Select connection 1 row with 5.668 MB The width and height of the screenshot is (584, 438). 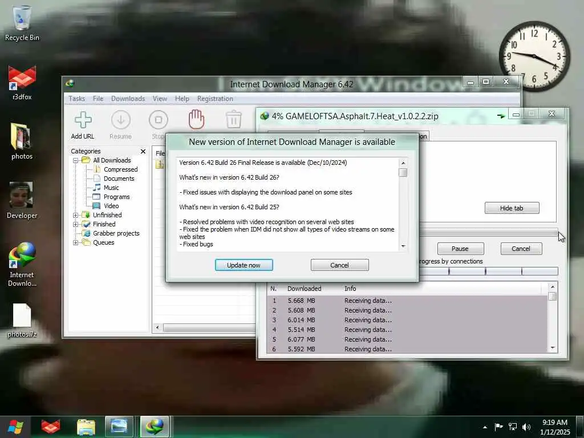pos(407,301)
